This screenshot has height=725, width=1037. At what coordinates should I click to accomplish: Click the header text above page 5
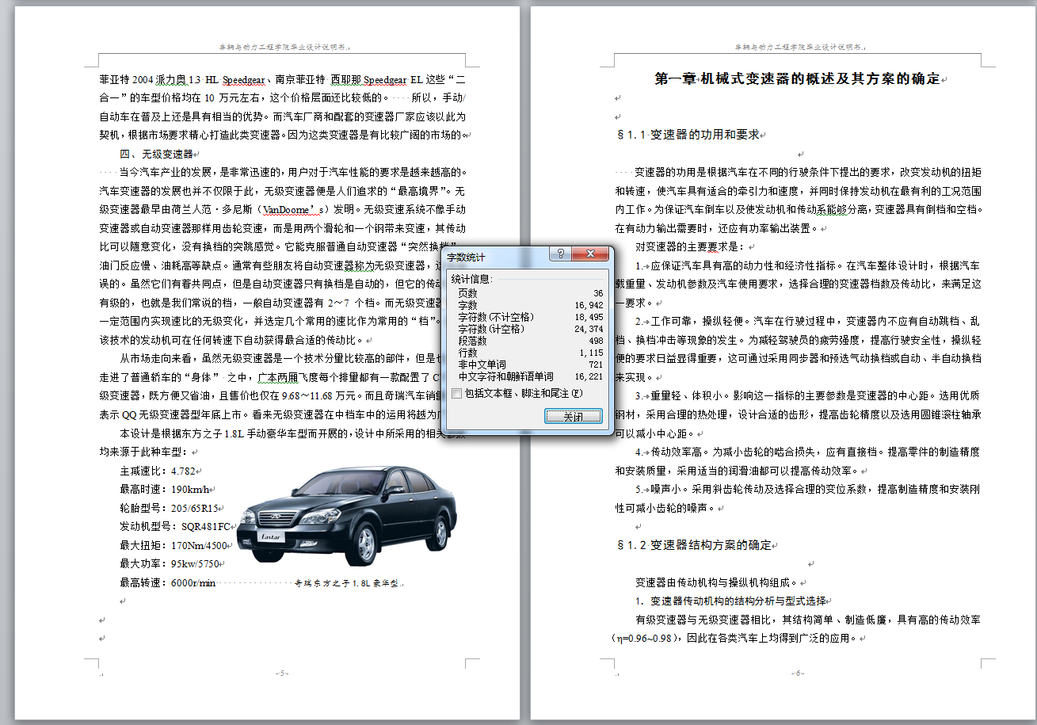pyautogui.click(x=282, y=48)
